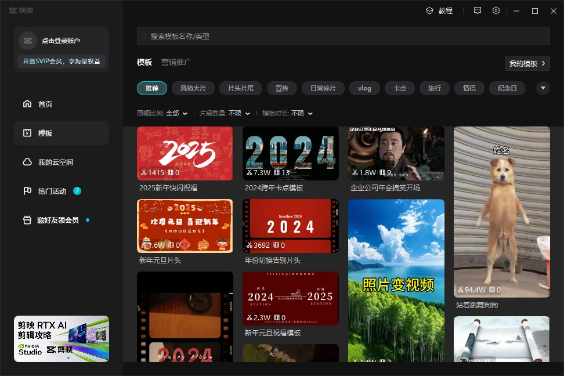
Task: Click clip count icon on 2024跨年卡点模板
Action: [277, 173]
